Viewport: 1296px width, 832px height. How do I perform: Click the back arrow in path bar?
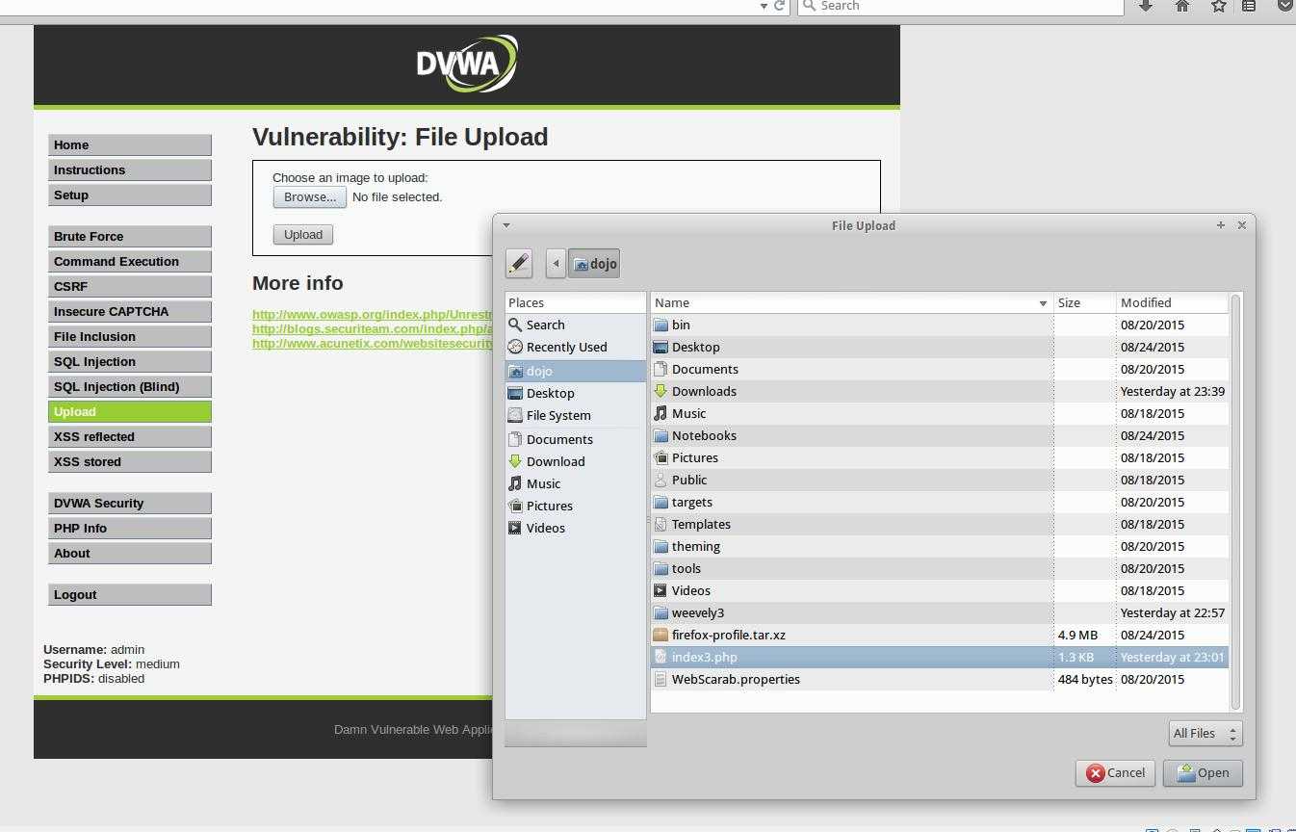tap(556, 264)
